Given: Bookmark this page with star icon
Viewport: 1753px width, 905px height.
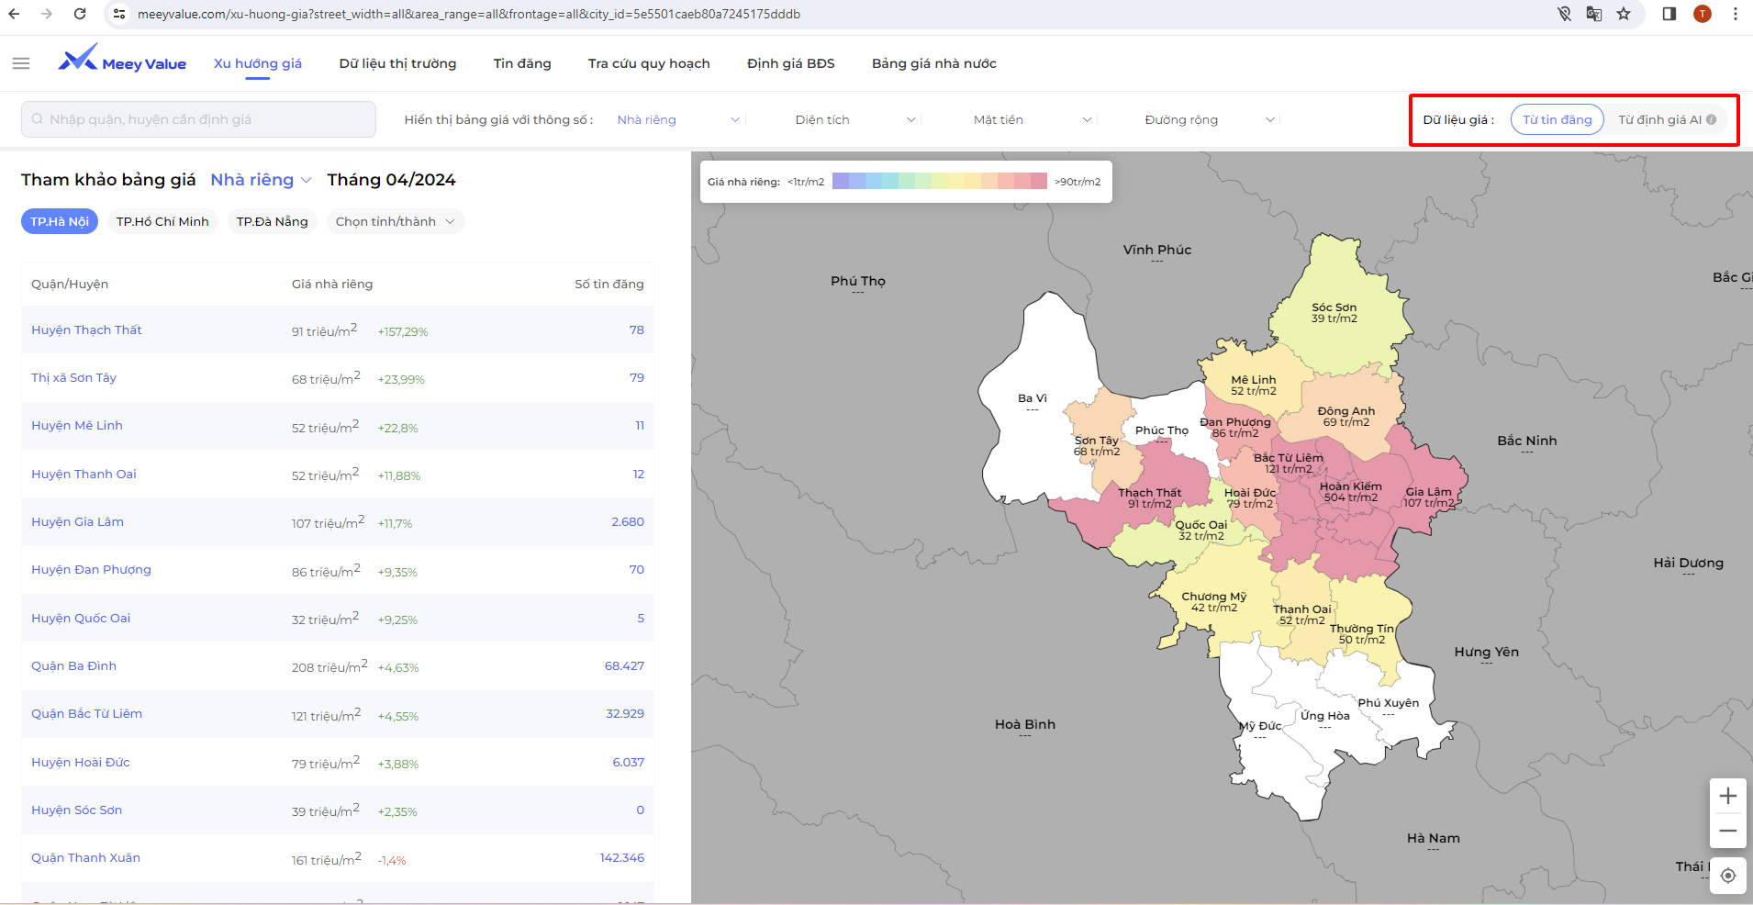Looking at the screenshot, I should pos(1624,14).
